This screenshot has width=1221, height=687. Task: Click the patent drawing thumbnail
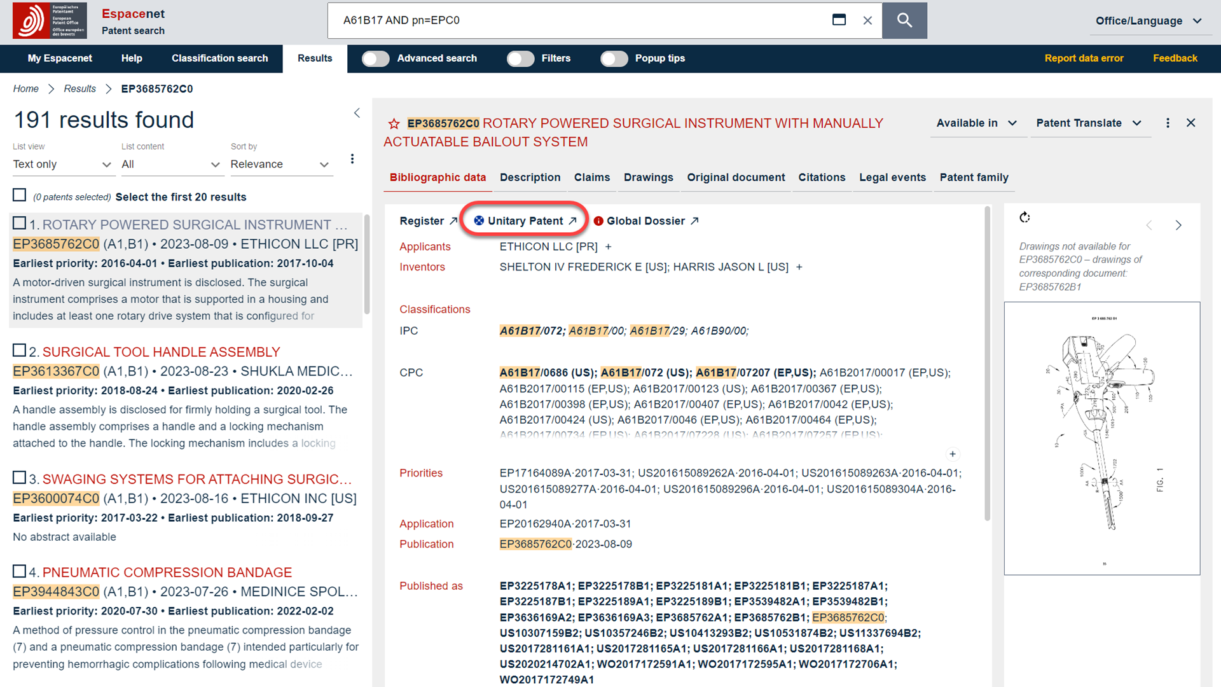pos(1101,438)
